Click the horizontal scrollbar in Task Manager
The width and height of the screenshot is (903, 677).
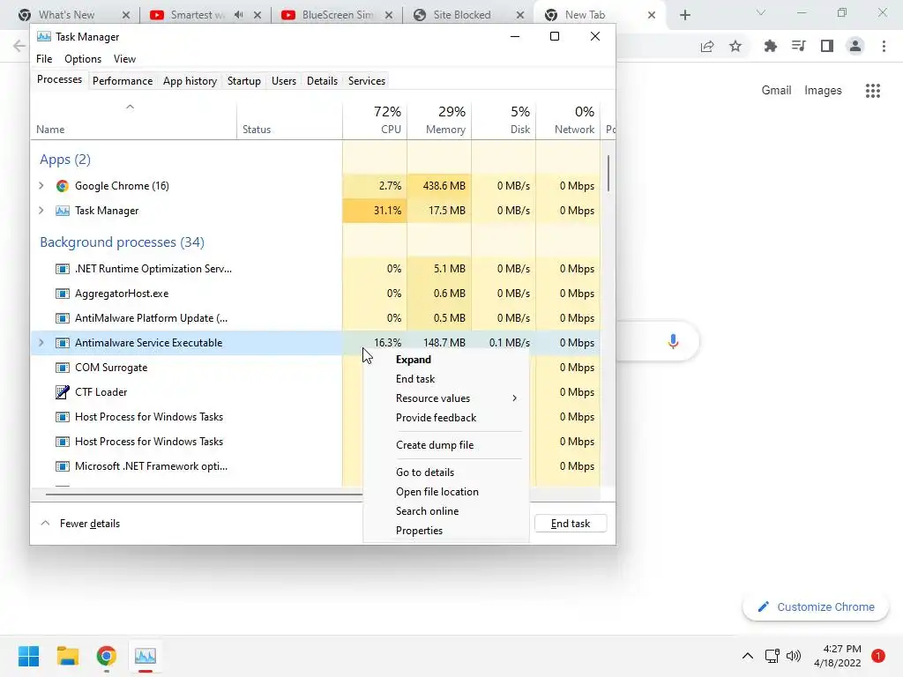click(204, 494)
